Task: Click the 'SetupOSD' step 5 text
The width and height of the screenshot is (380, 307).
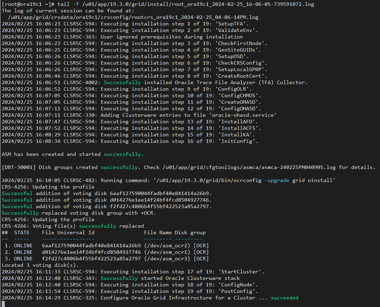Action: pos(231,57)
